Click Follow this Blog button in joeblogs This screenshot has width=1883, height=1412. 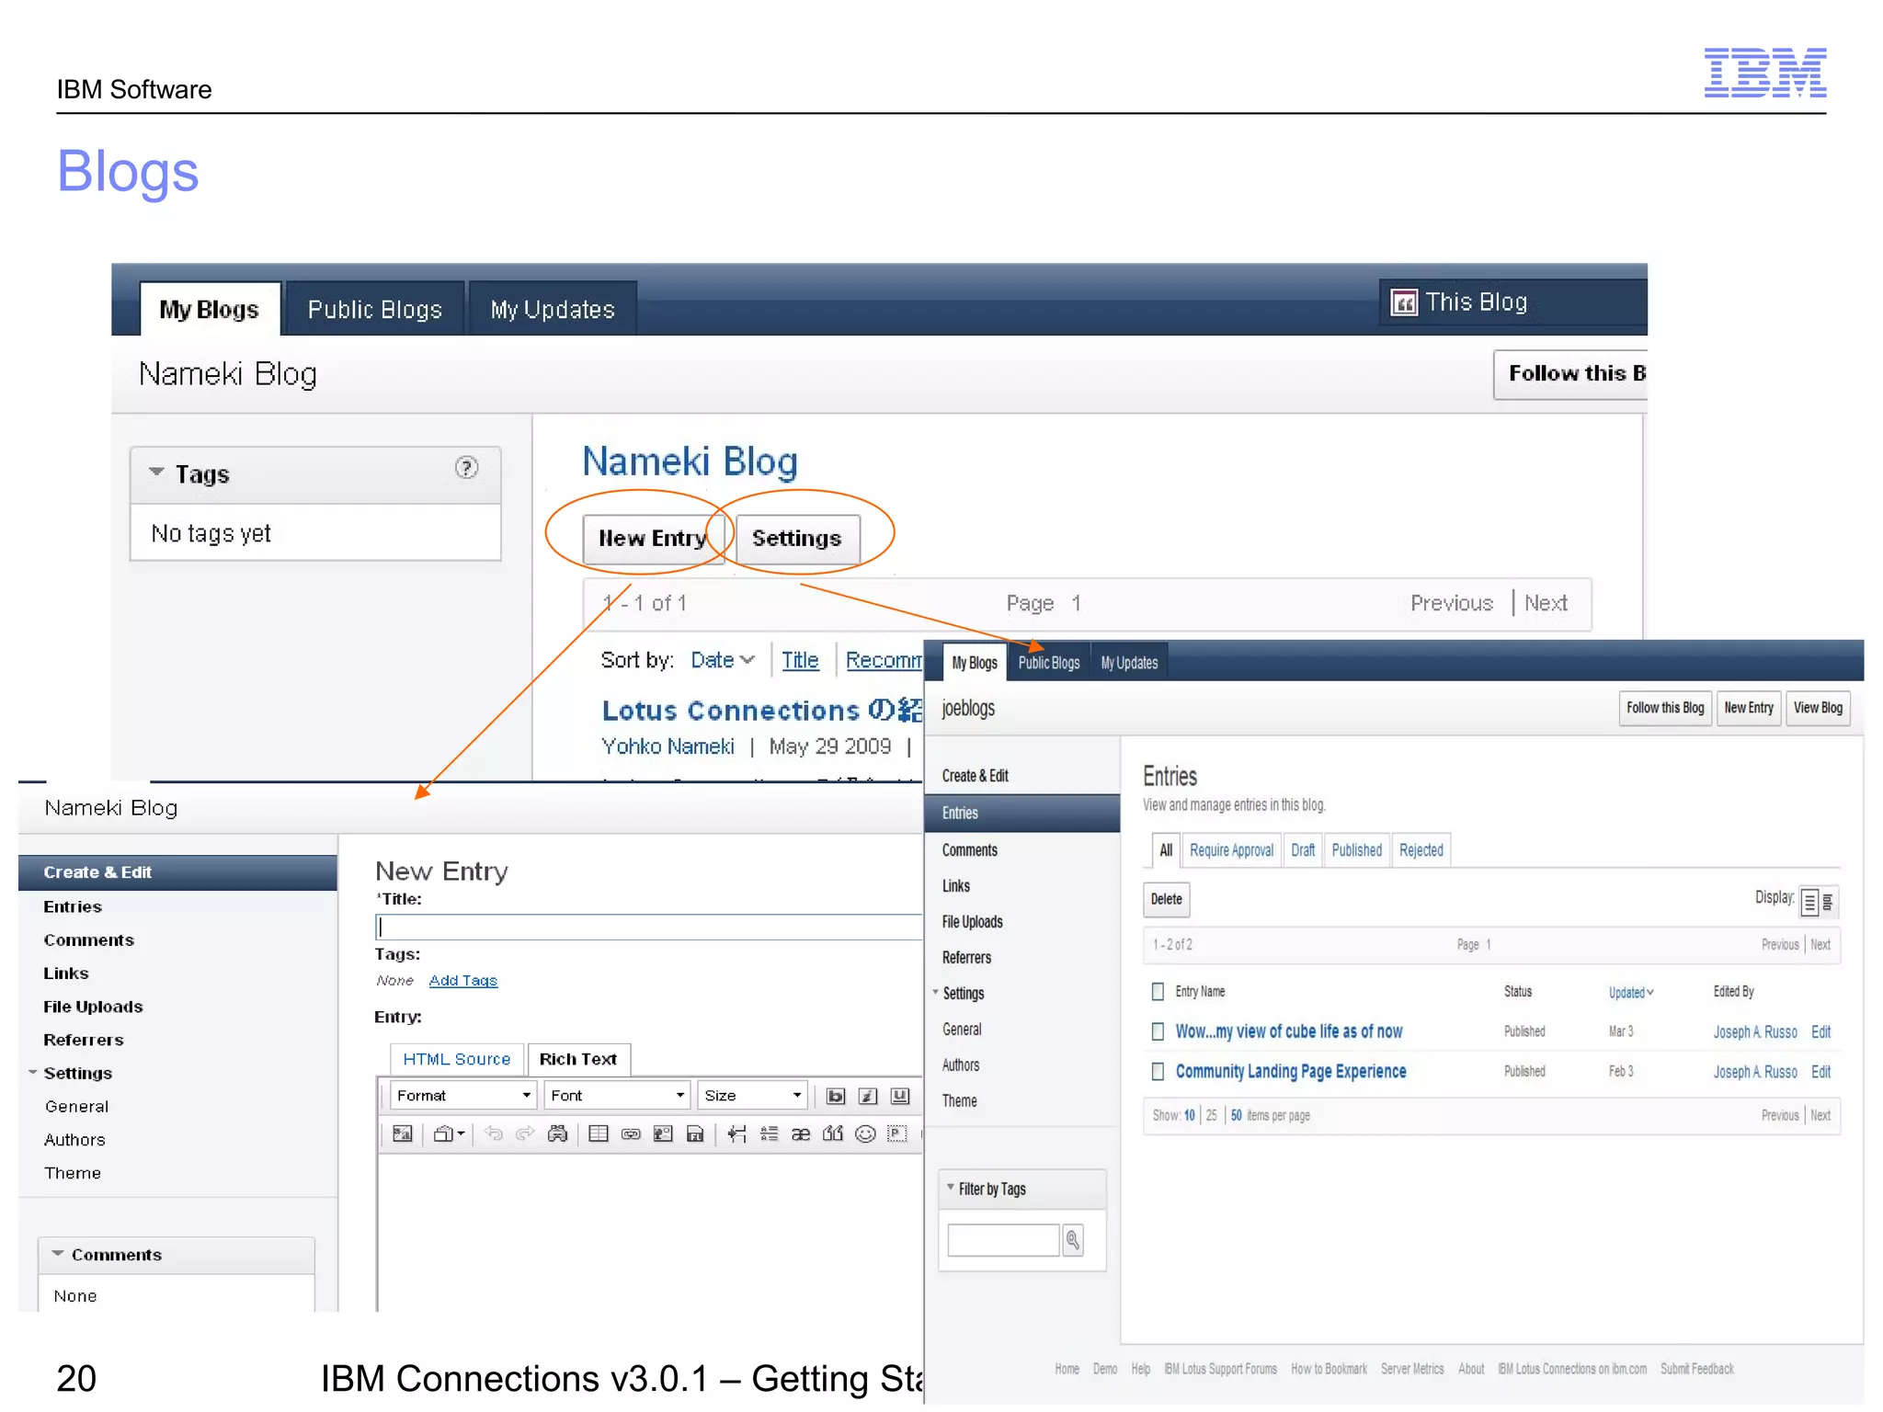[1665, 708]
